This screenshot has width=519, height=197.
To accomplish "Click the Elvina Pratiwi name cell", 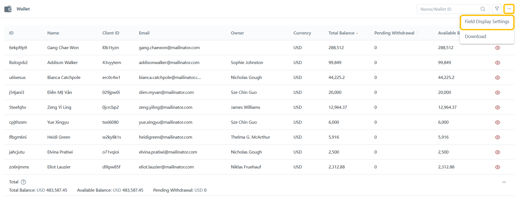I will coord(60,152).
